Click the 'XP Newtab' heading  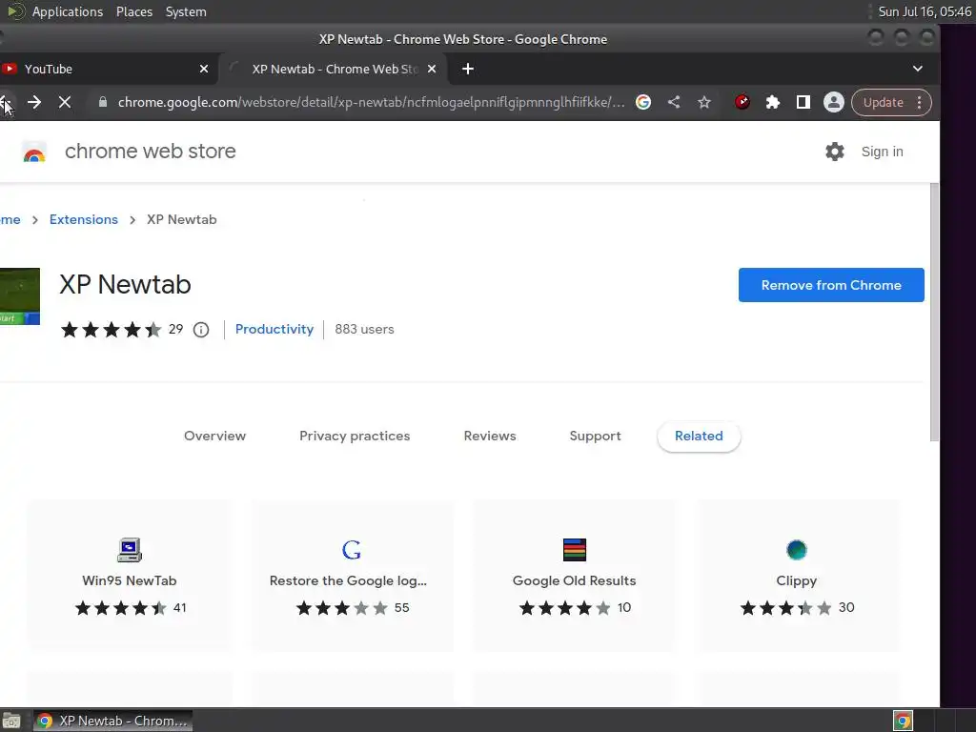(125, 284)
